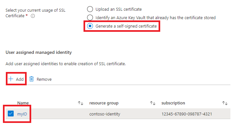Click the User assigned managed identity heading

[39, 52]
